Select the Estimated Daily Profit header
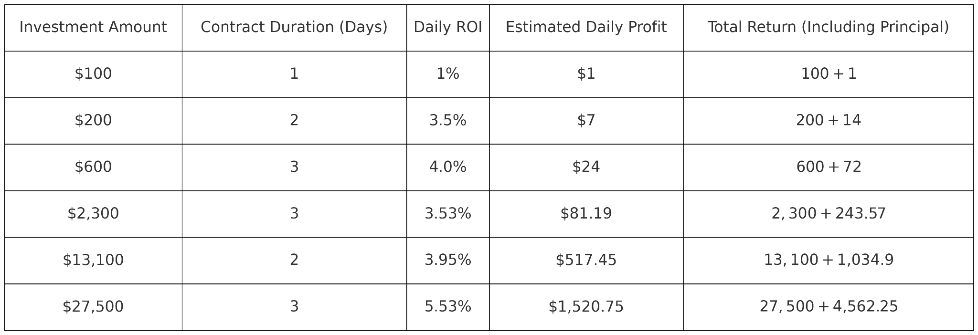978x335 pixels. point(586,27)
